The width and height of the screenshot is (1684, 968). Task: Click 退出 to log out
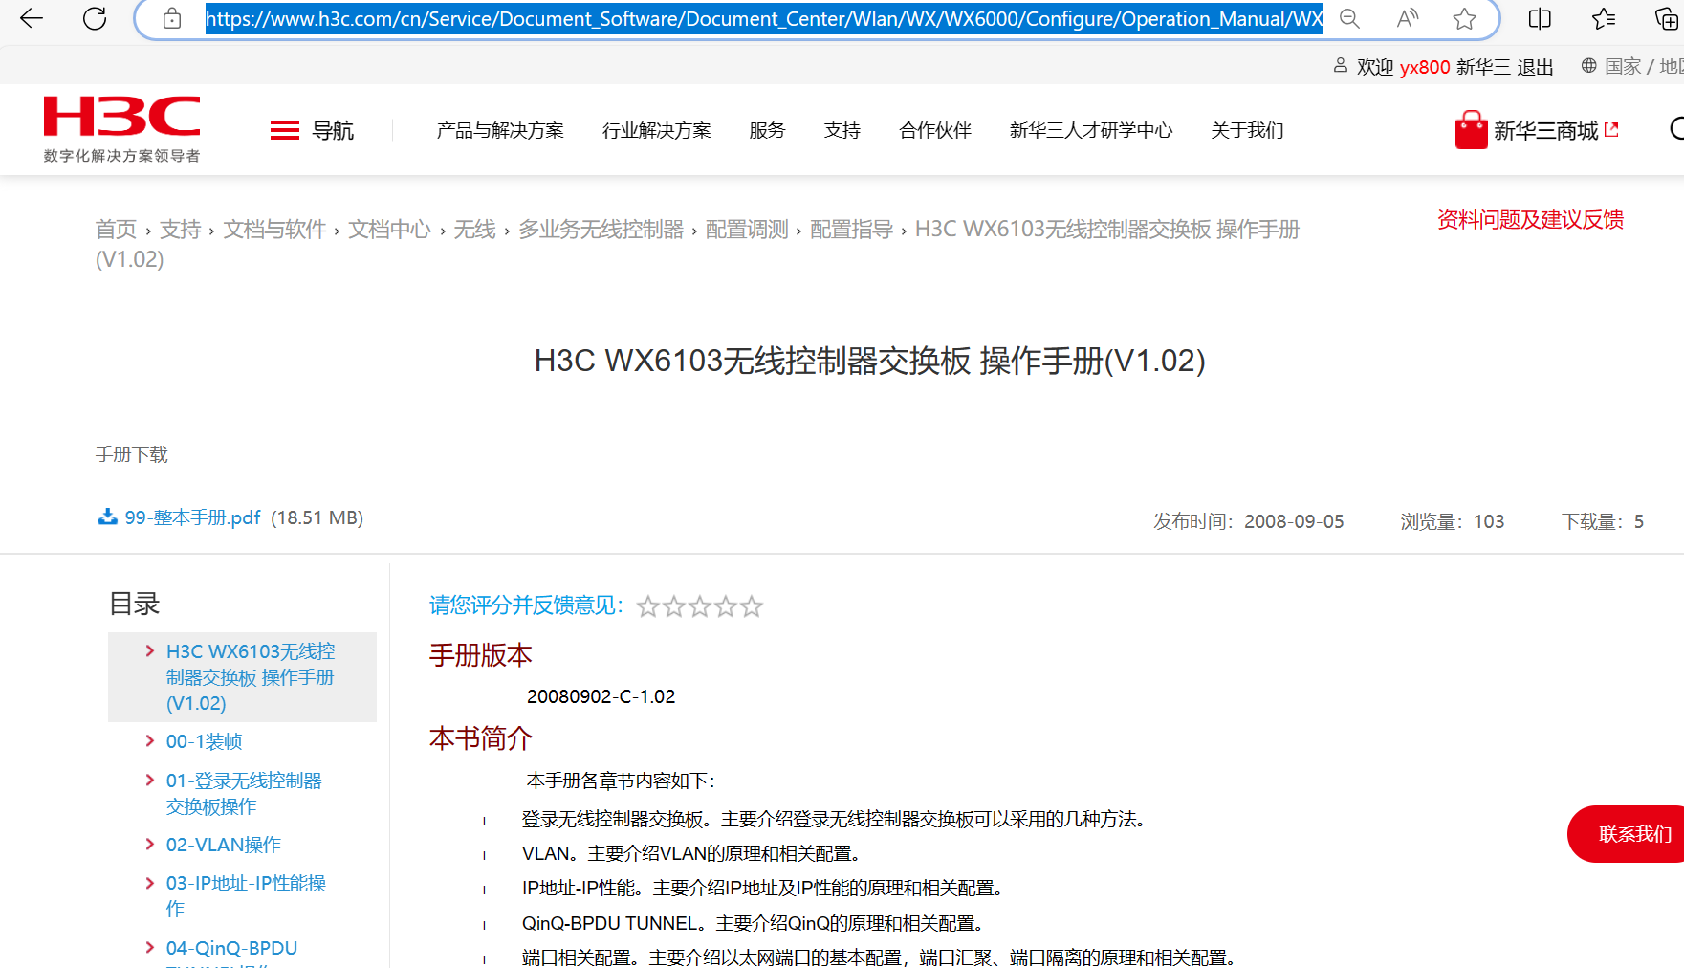tap(1535, 67)
